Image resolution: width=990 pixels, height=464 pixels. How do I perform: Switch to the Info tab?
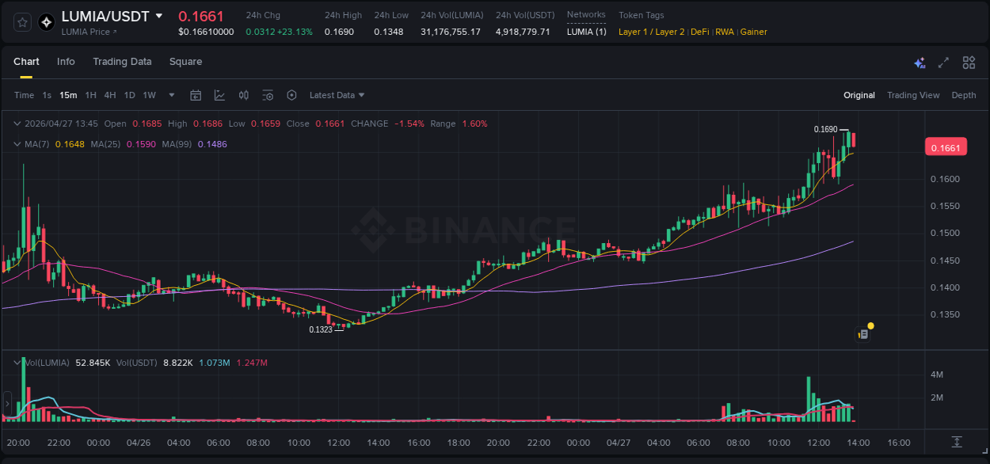[x=66, y=61]
